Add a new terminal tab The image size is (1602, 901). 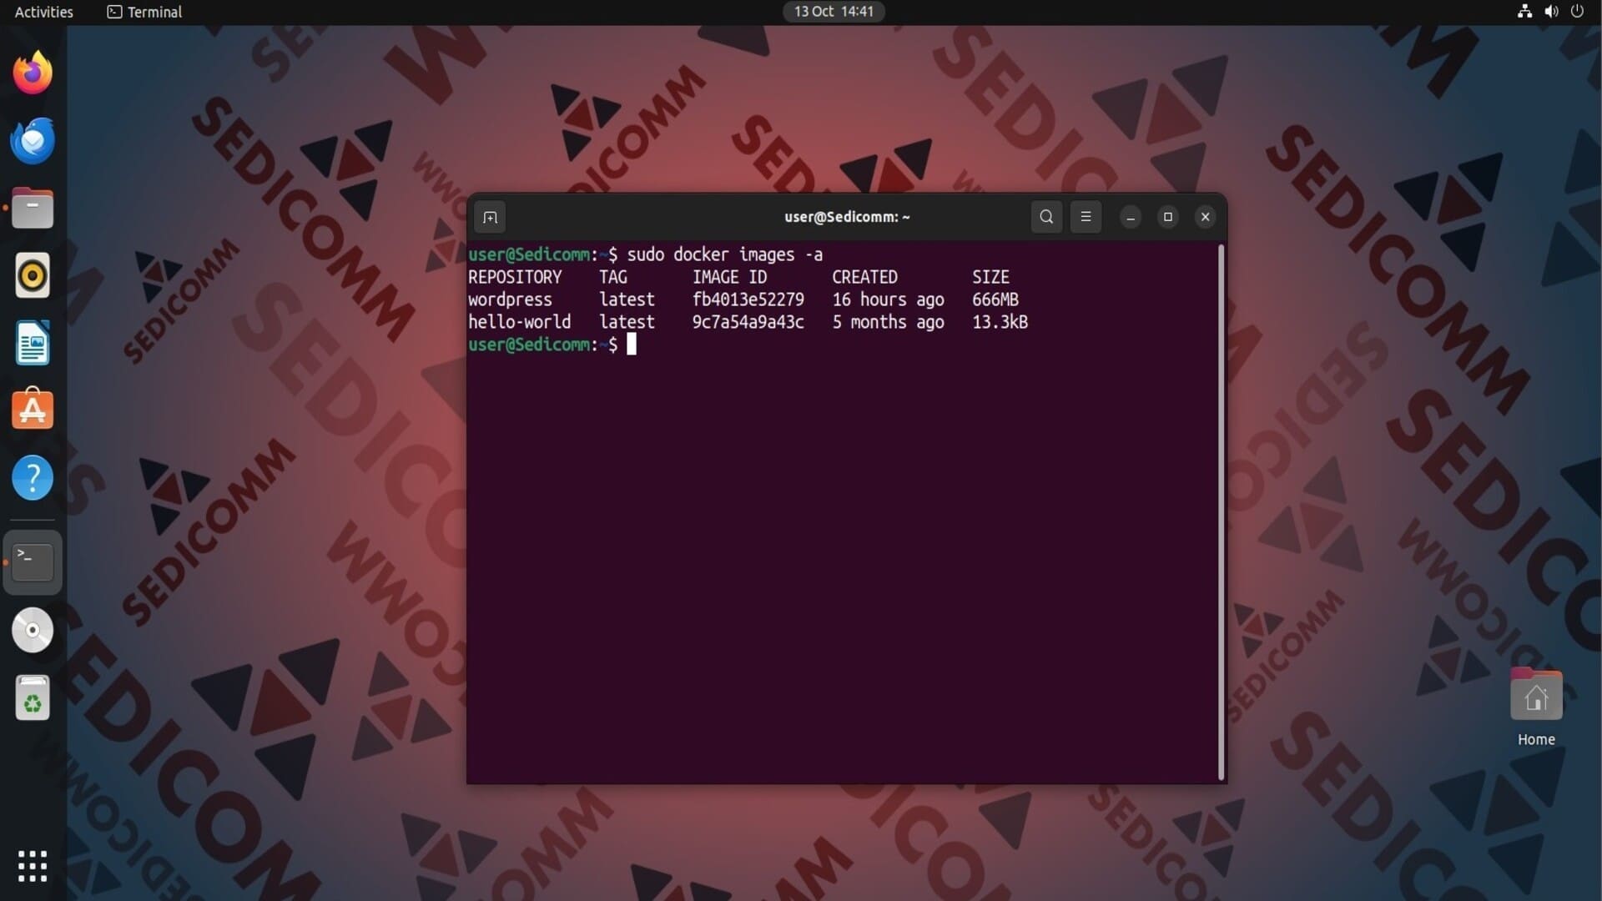[x=490, y=217]
